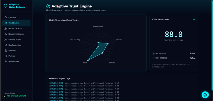
Task: Open the floating AI brain assistant button
Action: [x=205, y=95]
